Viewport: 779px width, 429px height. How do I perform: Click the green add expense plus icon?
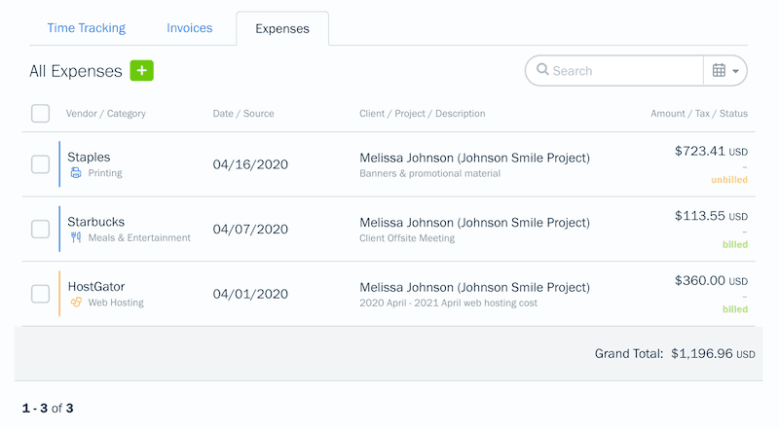(143, 70)
